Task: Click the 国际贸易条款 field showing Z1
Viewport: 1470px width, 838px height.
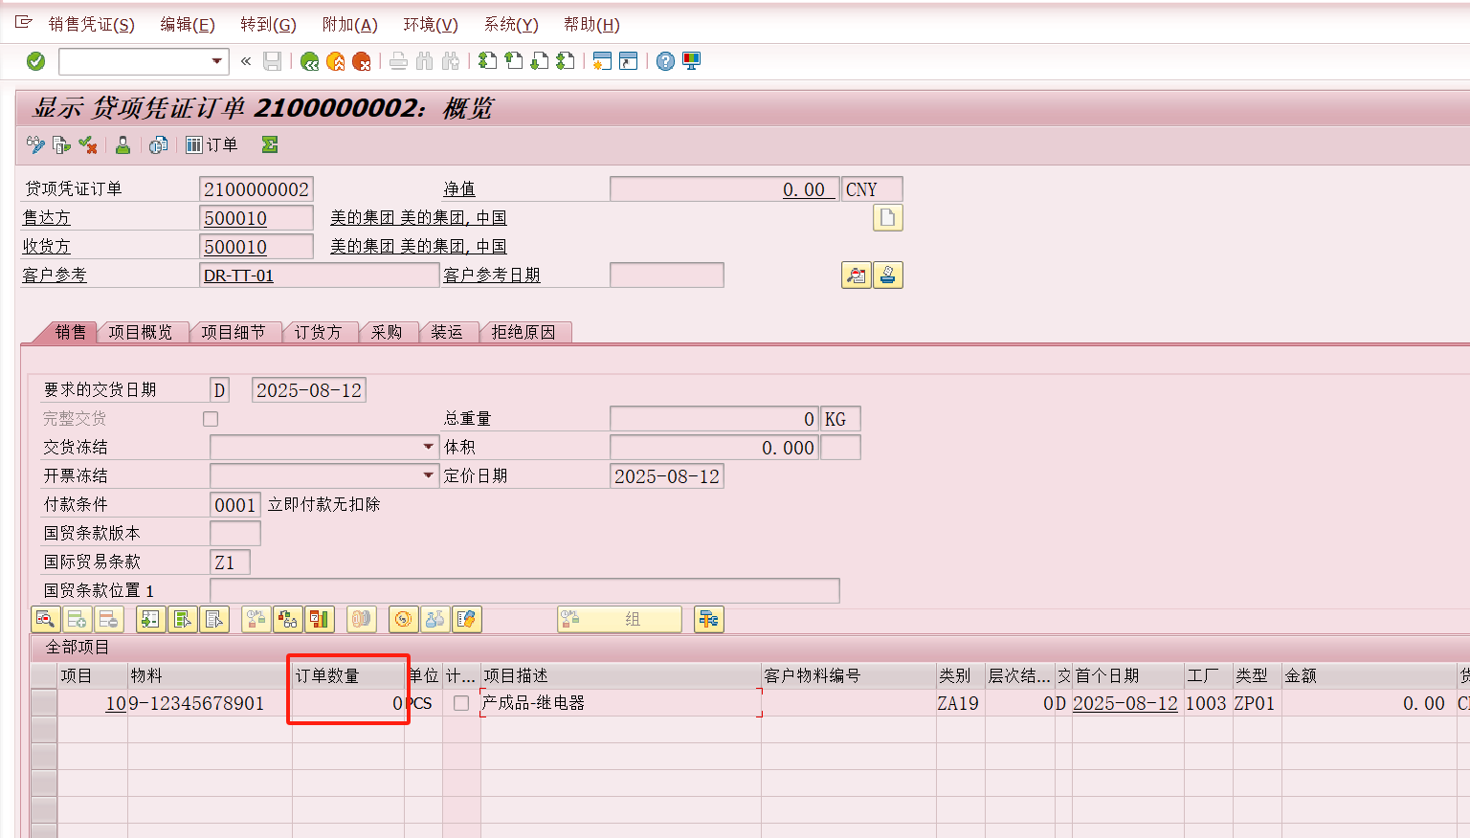Action: coord(230,562)
